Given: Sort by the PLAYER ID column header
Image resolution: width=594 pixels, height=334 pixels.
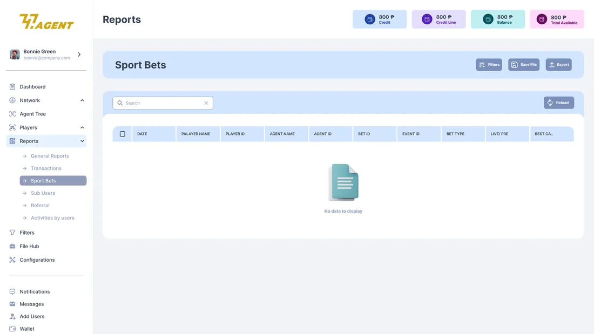Looking at the screenshot, I should tap(242, 134).
